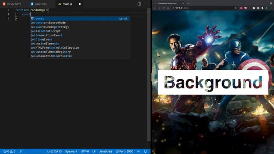Split the editor with the split icon
This screenshot has height=154, width=274.
click(x=139, y=4)
